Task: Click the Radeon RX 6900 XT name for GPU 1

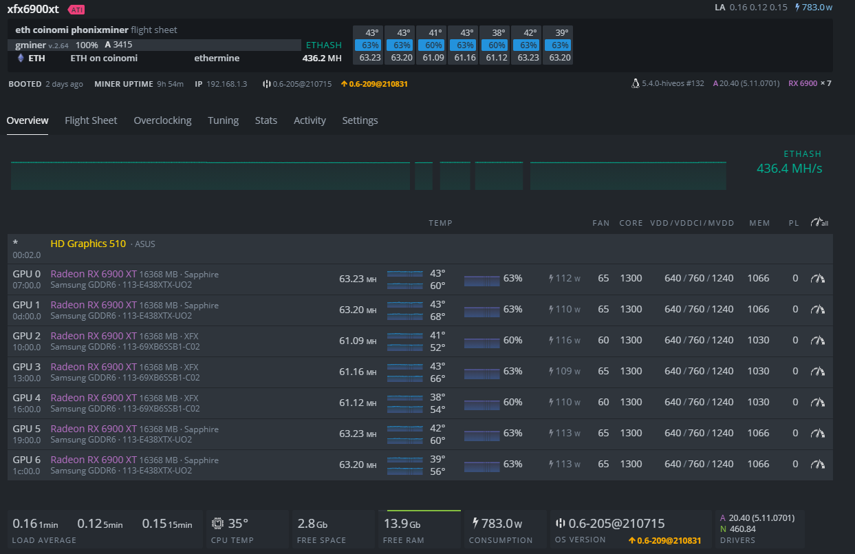Action: [94, 305]
